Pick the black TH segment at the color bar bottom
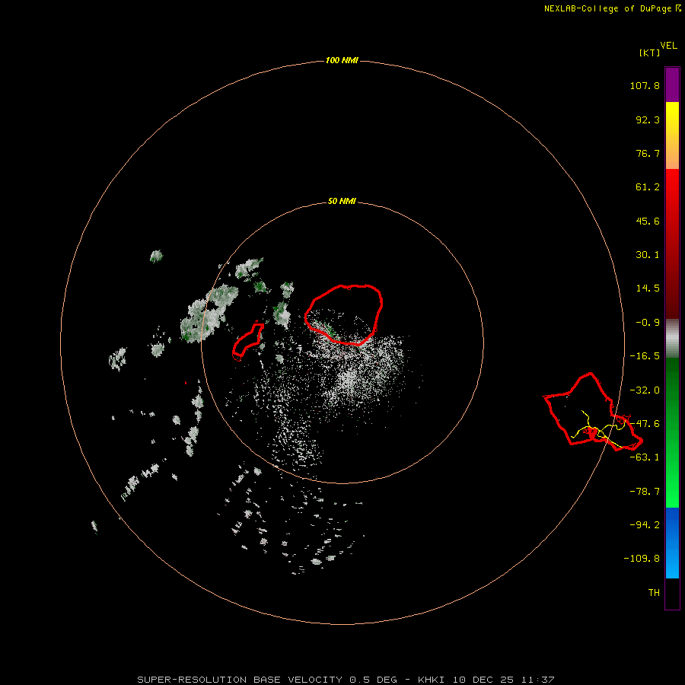This screenshot has width=685, height=685. click(672, 593)
